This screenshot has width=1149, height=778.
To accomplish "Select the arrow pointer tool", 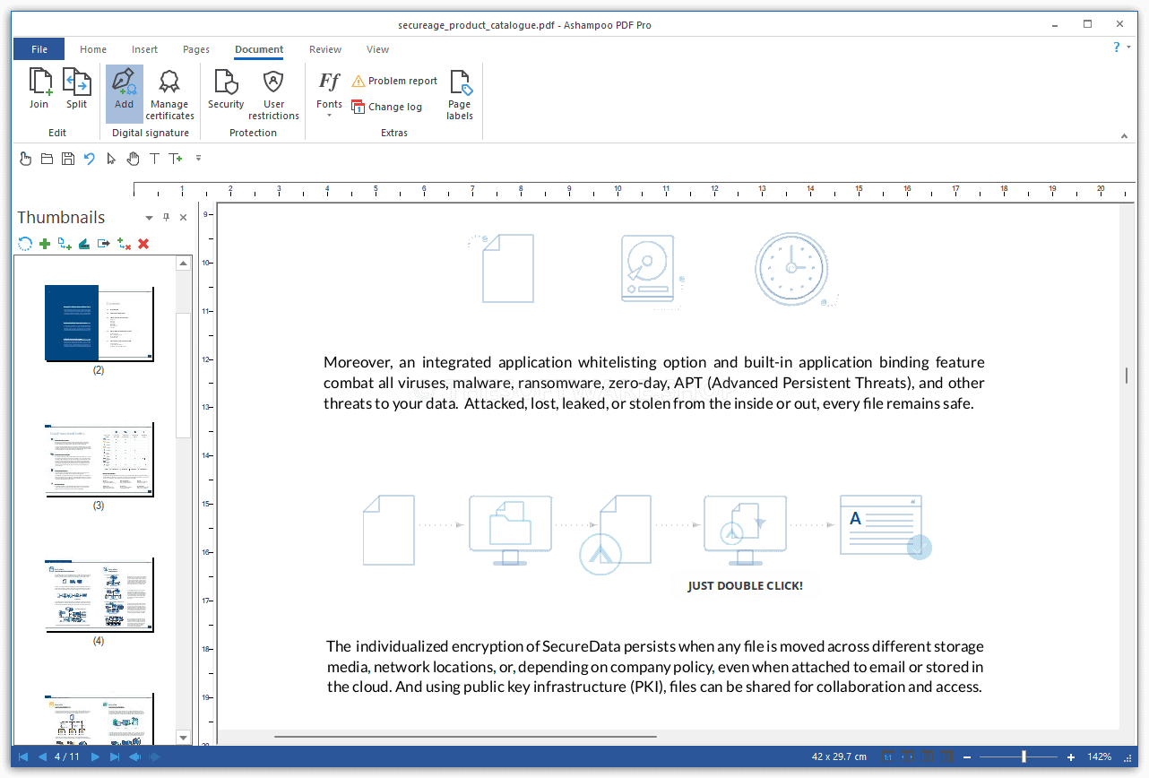I will [111, 159].
